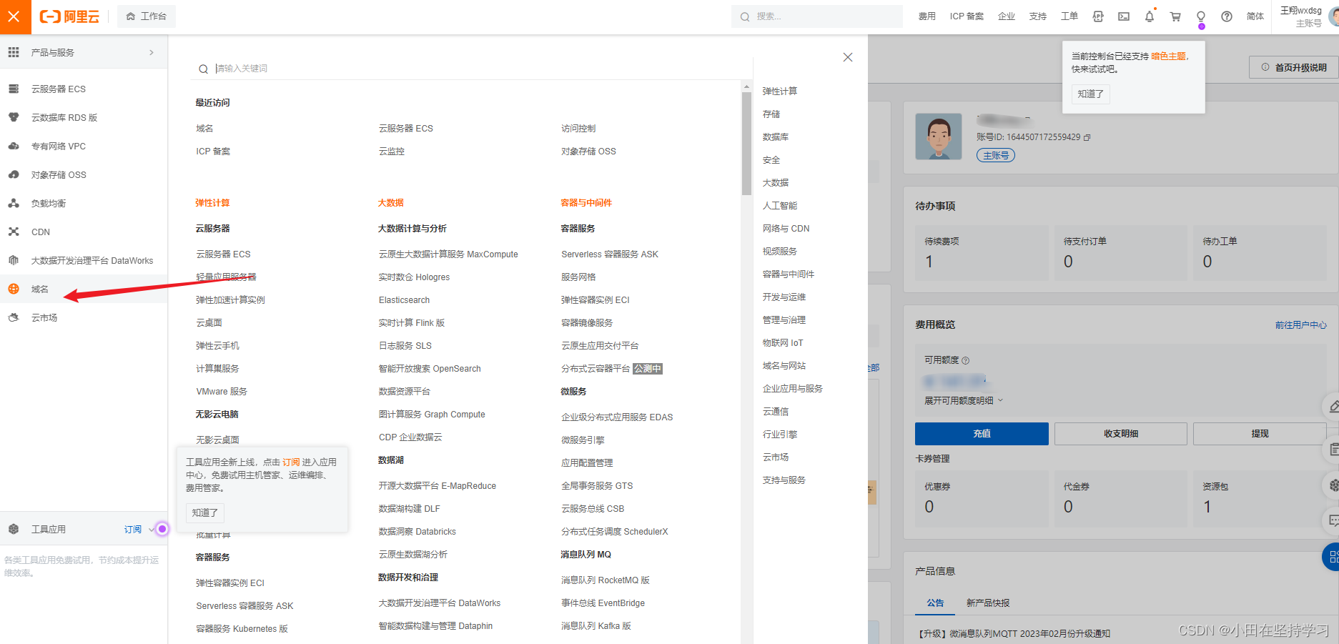Switch to 公告 tab
The image size is (1339, 644).
935,603
